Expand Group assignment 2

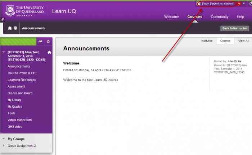coord(4,146)
